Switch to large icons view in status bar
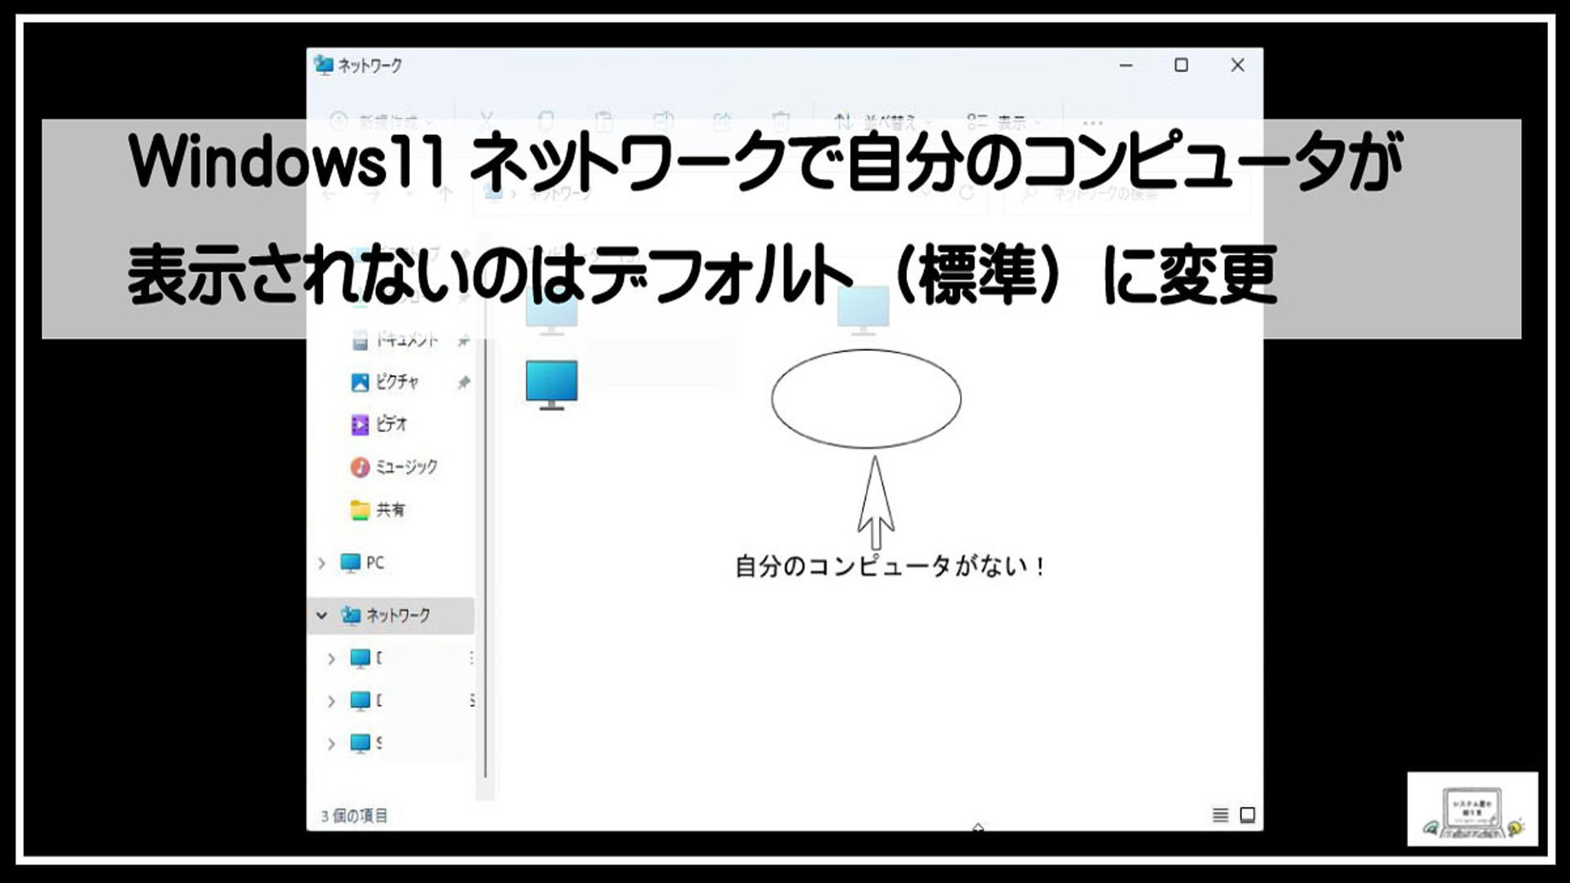The width and height of the screenshot is (1570, 883). pyautogui.click(x=1248, y=815)
